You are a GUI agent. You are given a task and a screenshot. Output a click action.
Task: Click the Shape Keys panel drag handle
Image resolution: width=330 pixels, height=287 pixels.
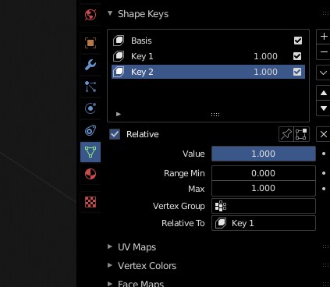tap(325, 13)
